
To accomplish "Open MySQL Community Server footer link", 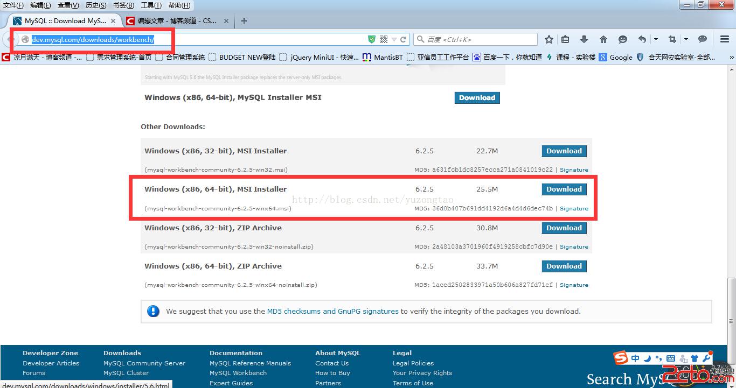I will click(x=144, y=363).
